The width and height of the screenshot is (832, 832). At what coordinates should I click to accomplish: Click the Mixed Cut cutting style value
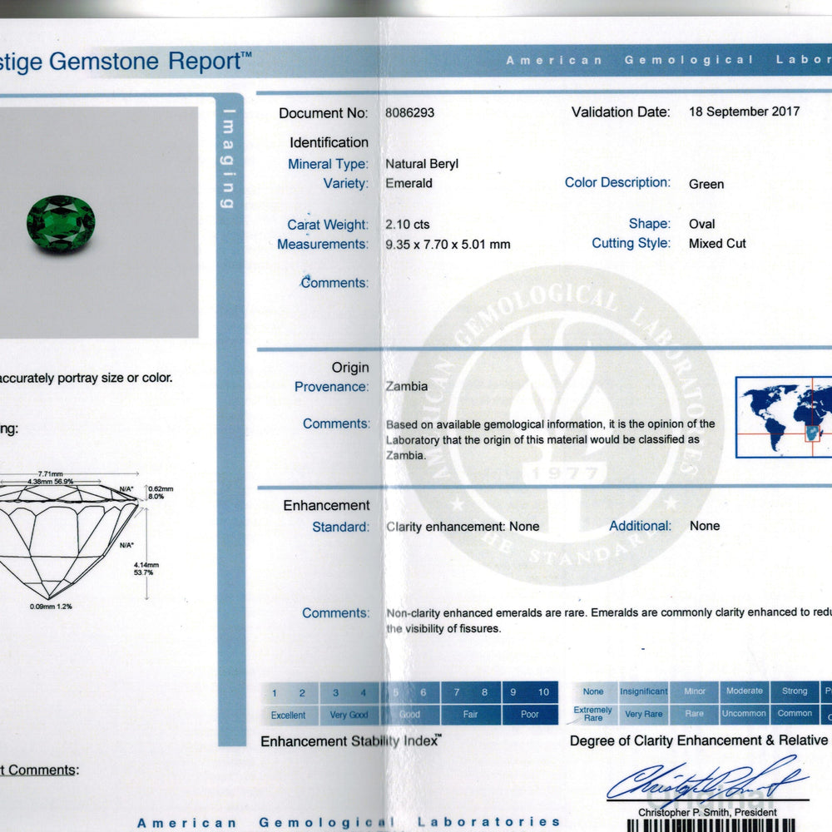[717, 244]
